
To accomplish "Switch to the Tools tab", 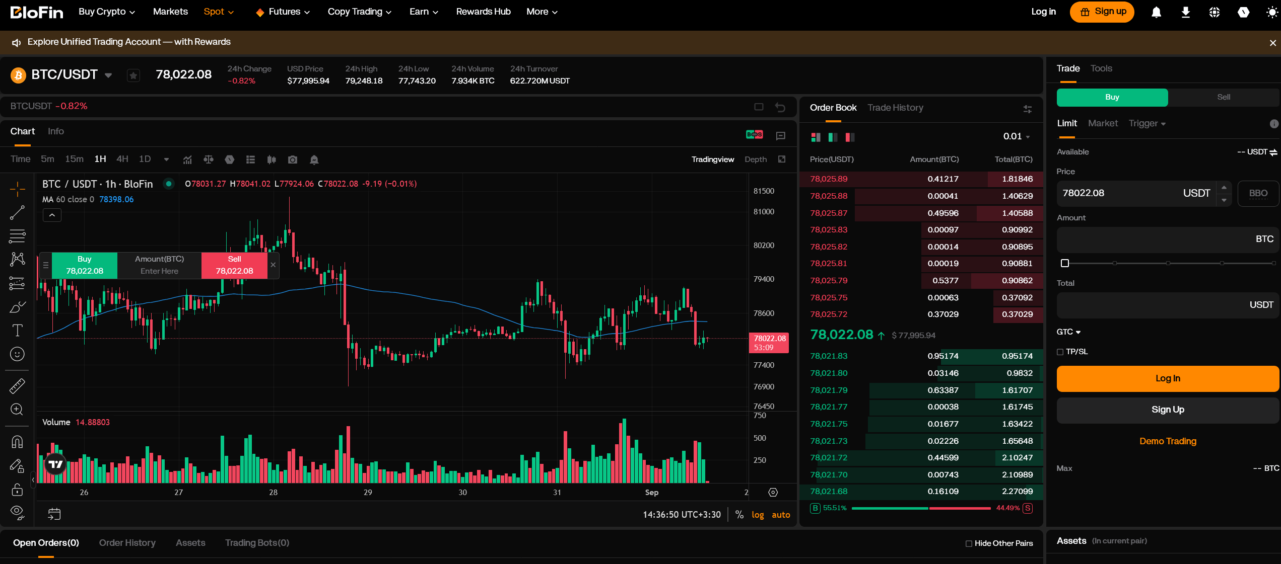I will (x=1101, y=68).
